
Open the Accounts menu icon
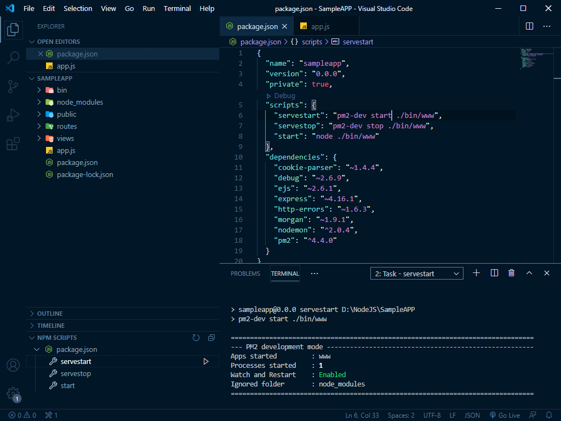click(13, 365)
